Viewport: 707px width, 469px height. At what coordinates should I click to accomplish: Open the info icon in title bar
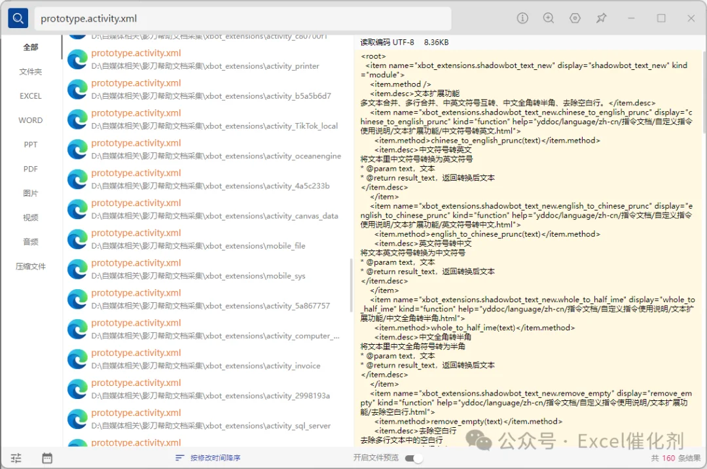pos(522,18)
